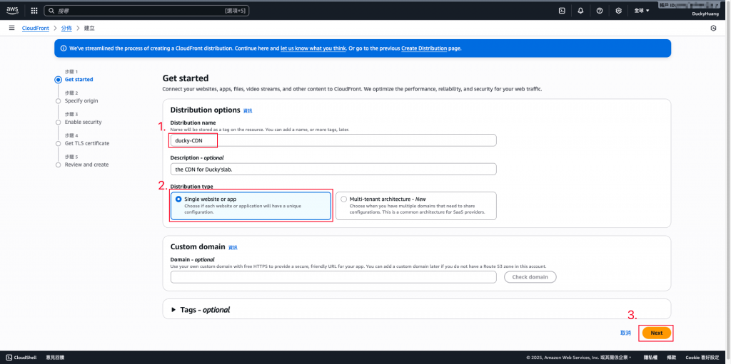Click the Description optional field

click(x=333, y=170)
